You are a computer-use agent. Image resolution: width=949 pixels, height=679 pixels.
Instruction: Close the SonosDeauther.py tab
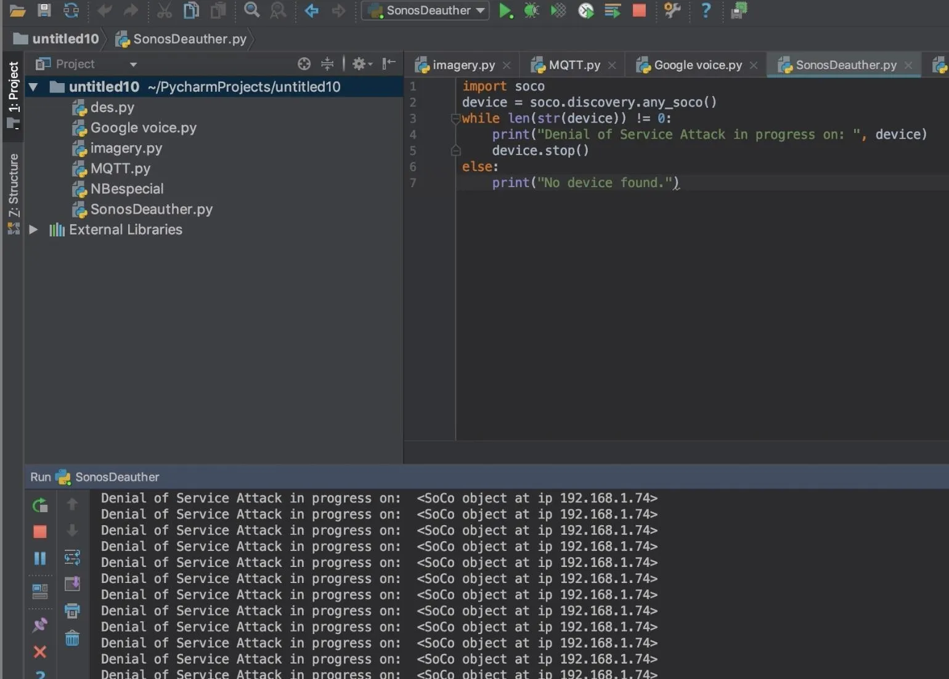908,65
